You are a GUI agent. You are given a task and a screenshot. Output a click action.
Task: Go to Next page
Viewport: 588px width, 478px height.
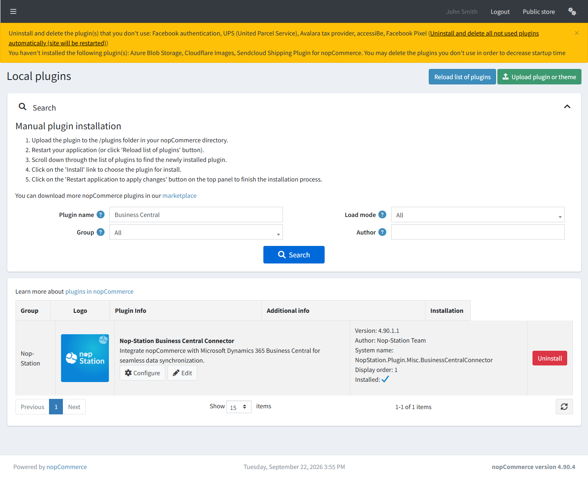[x=74, y=407]
